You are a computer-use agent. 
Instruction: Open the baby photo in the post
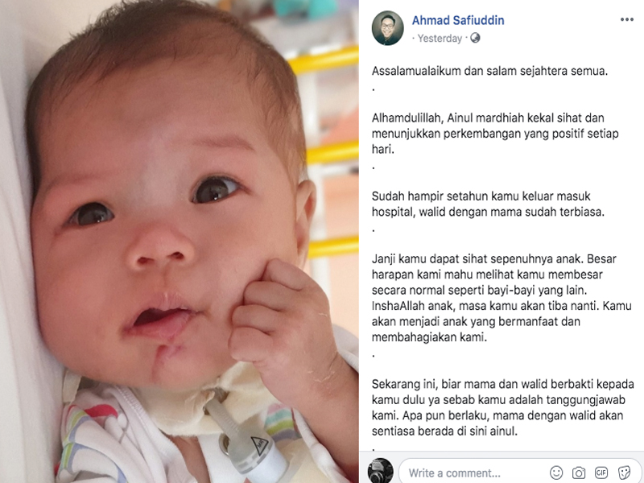[x=179, y=242]
